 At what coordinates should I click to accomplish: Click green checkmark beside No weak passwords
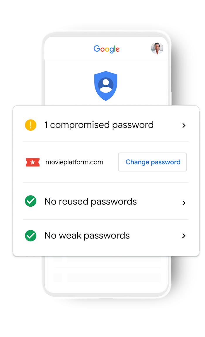[x=30, y=236]
